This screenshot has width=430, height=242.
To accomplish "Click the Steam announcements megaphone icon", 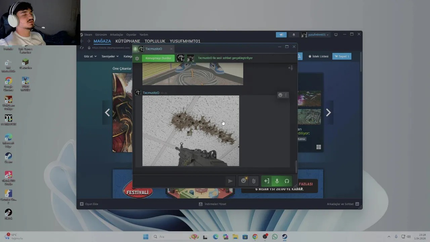I will (x=281, y=35).
